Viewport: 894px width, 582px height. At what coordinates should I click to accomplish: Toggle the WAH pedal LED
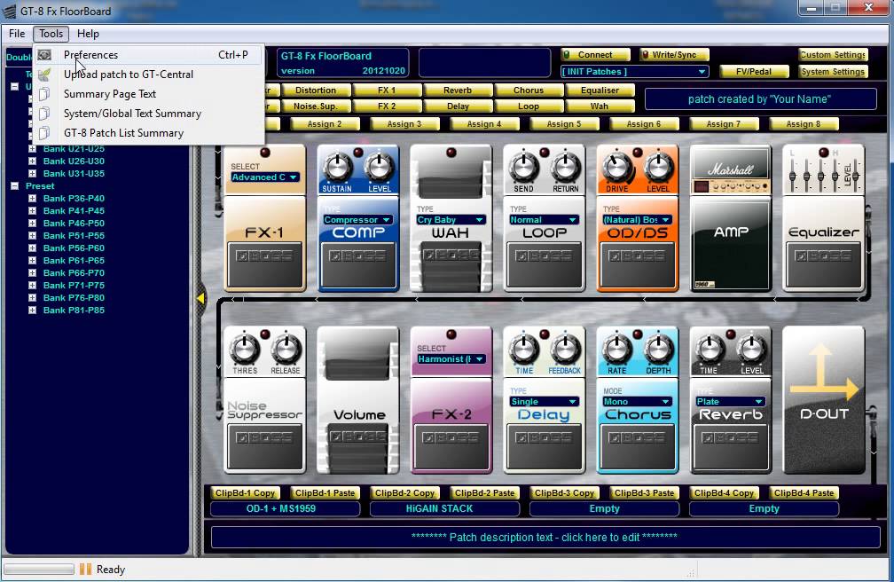click(x=451, y=153)
